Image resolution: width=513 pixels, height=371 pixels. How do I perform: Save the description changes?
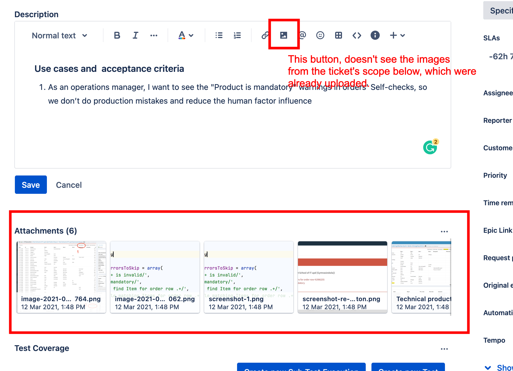[x=31, y=185]
